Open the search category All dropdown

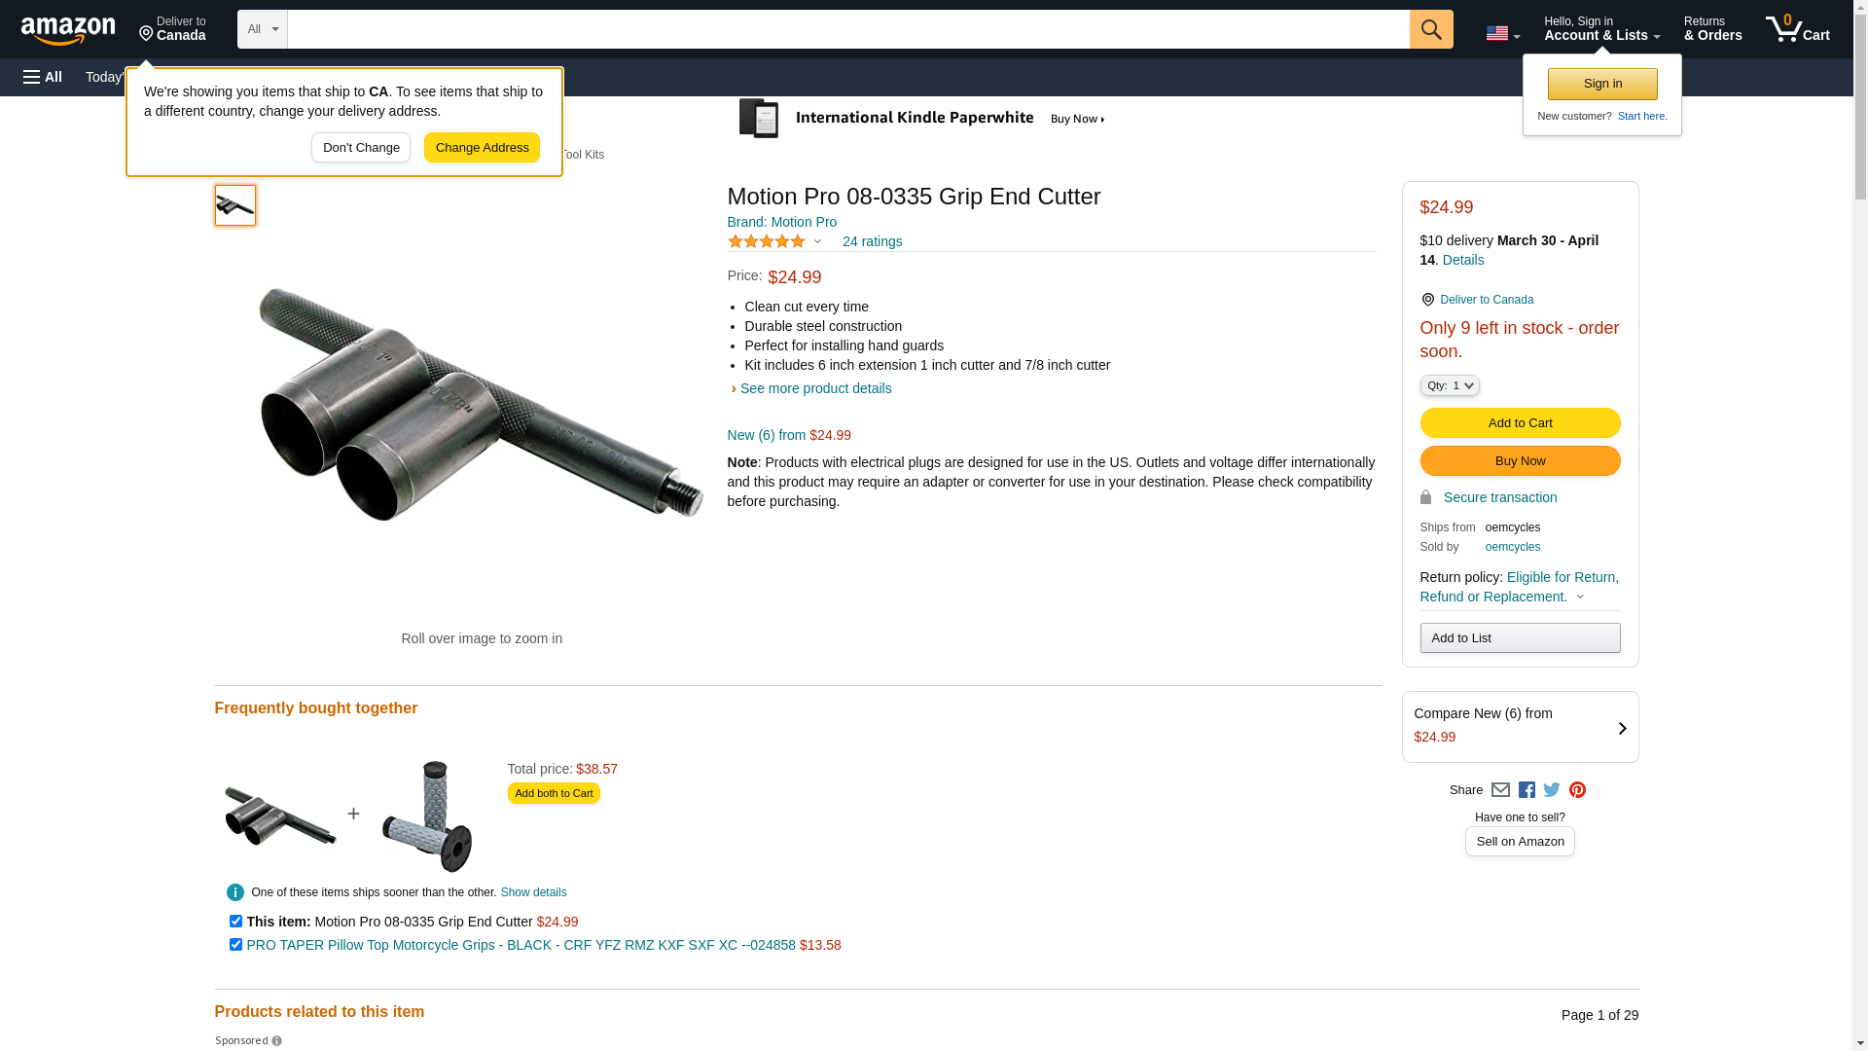click(262, 29)
